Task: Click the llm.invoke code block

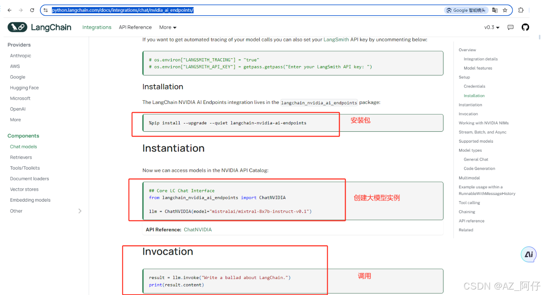Action: click(293, 281)
